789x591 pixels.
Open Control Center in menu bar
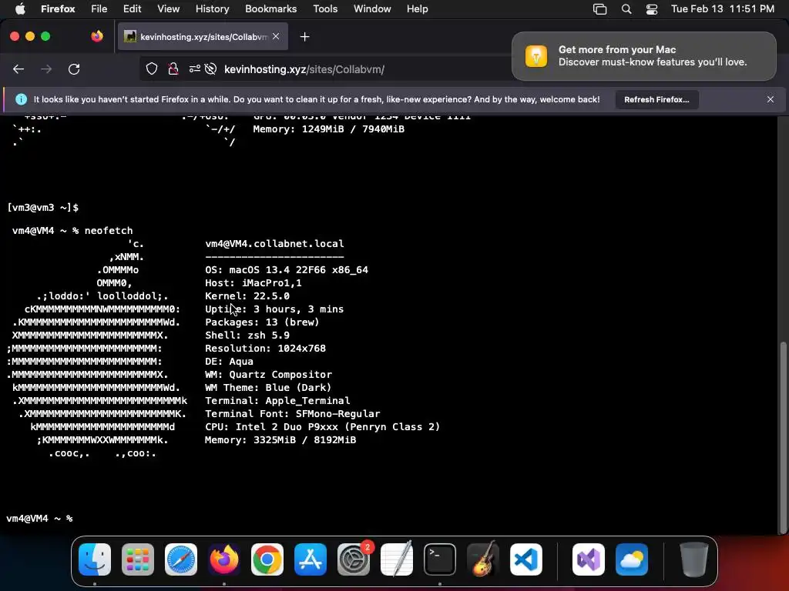click(652, 9)
